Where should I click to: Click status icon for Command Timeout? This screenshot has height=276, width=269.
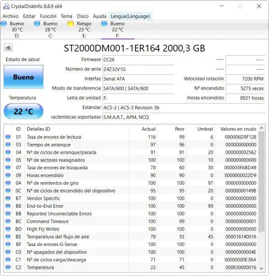tap(8, 221)
